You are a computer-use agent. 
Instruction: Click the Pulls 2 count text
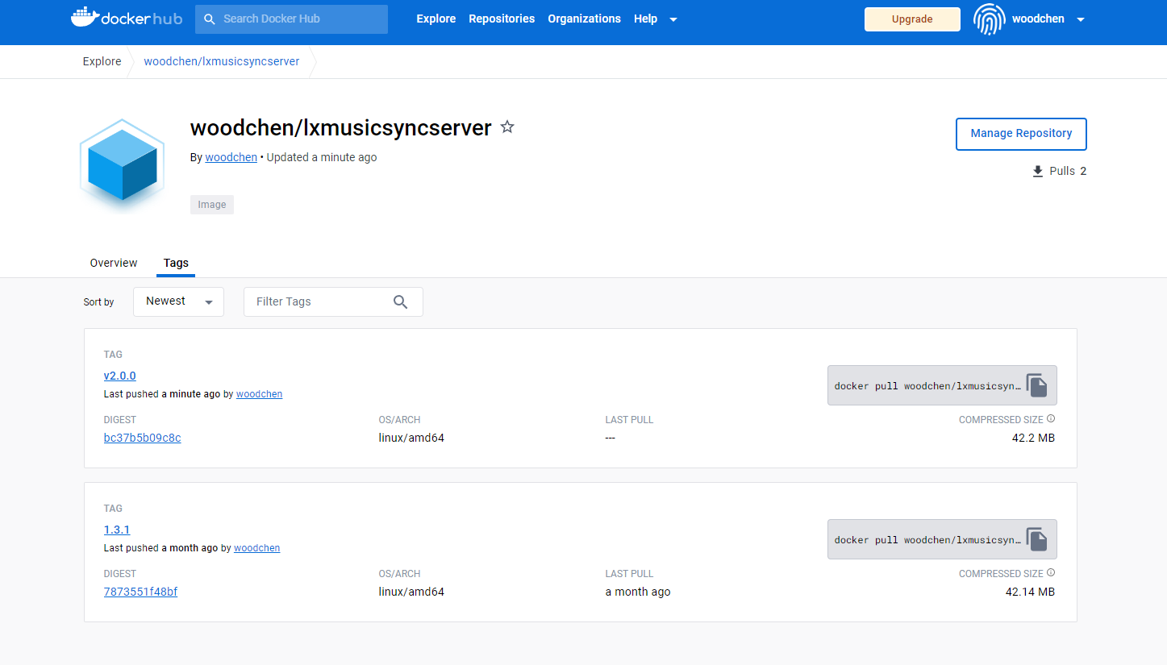tap(1068, 171)
